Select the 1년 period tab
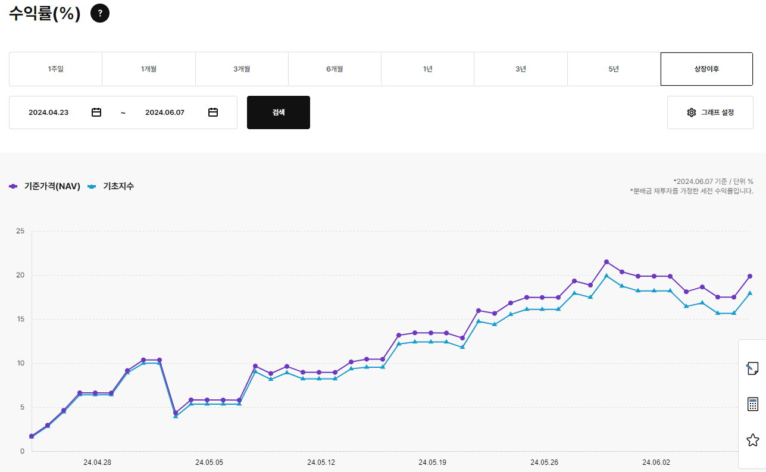The height and width of the screenshot is (472, 766). click(427, 69)
